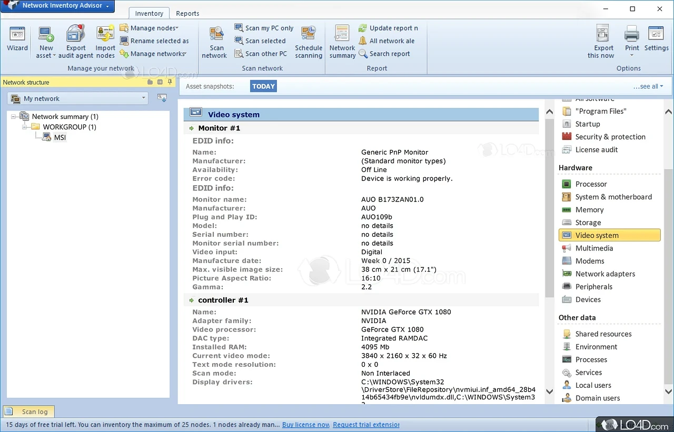Open the Print dropdown menu
674x432 pixels.
click(632, 55)
